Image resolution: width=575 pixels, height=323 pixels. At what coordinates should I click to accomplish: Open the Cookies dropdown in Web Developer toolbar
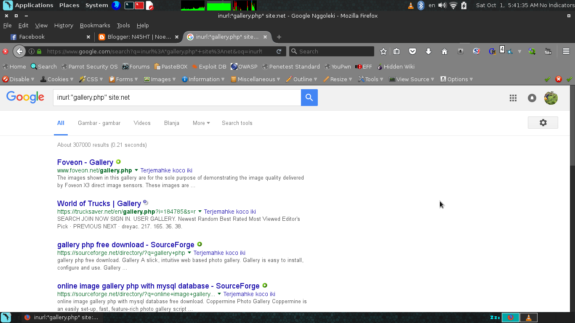pos(56,79)
